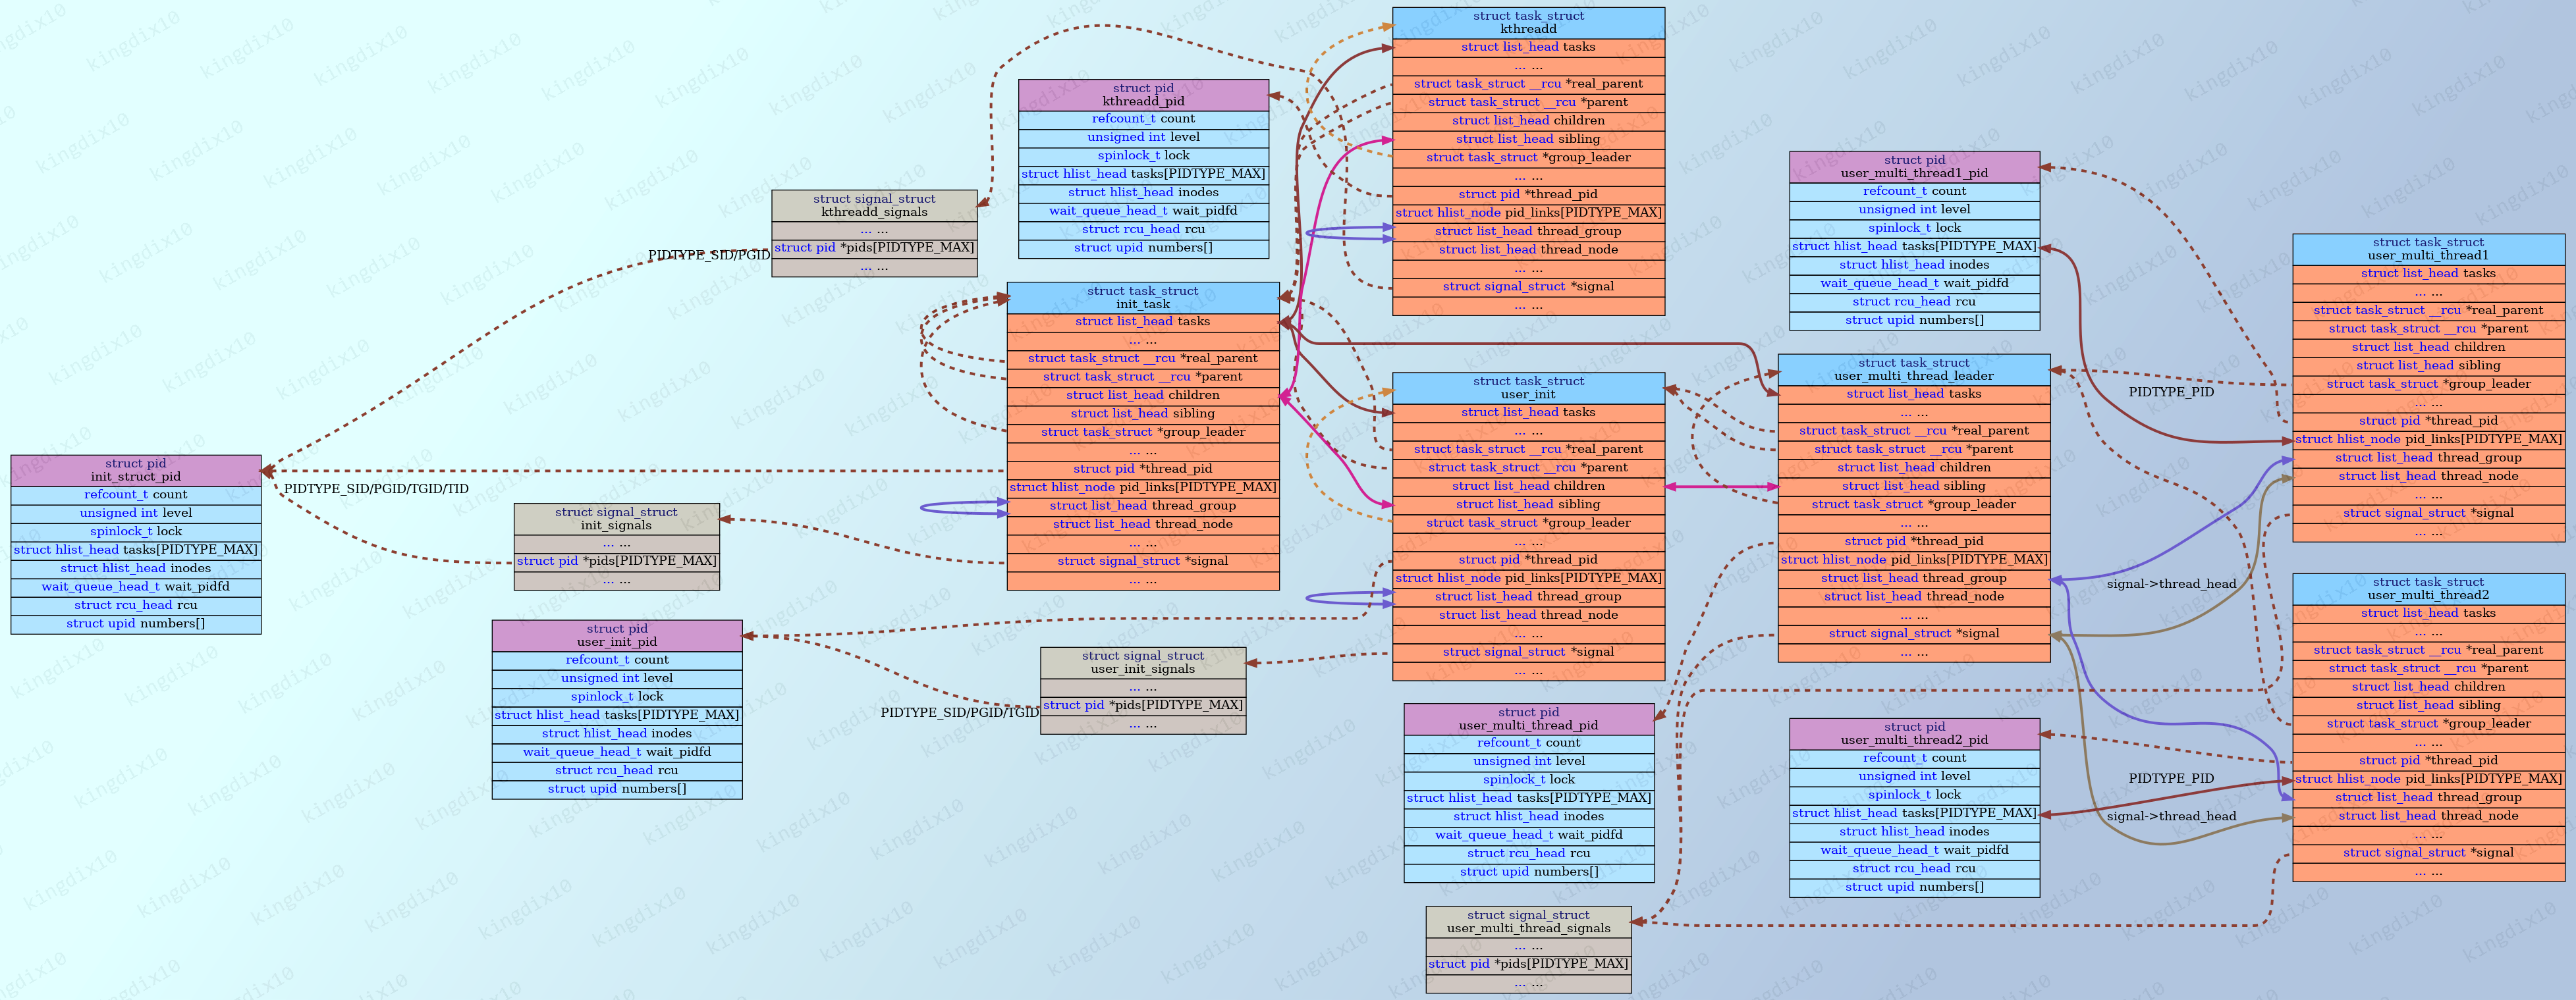The image size is (2576, 1000).
Task: Click 'struct rcu_head rcu' in kthreadd_pid
Action: coord(1143,230)
